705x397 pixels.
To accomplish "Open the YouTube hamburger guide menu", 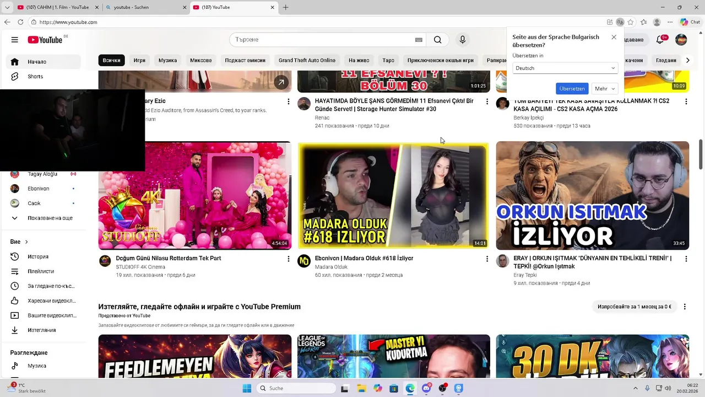I will pyautogui.click(x=15, y=40).
